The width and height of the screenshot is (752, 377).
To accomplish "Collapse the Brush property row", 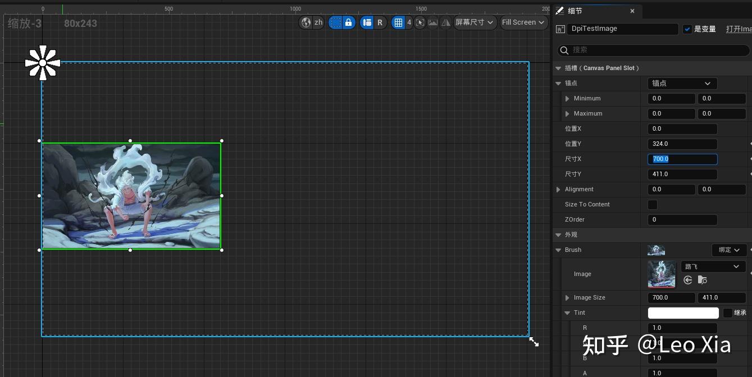I will 558,250.
